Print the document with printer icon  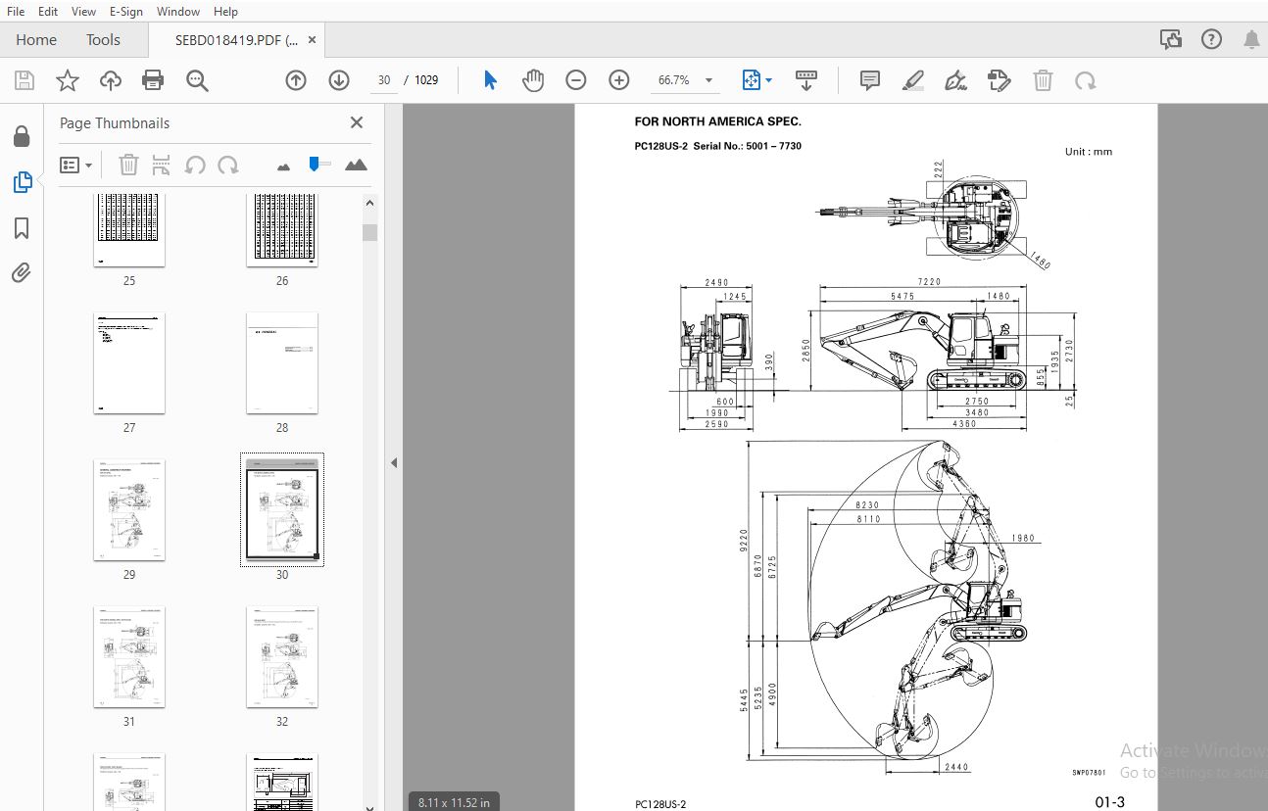click(153, 80)
